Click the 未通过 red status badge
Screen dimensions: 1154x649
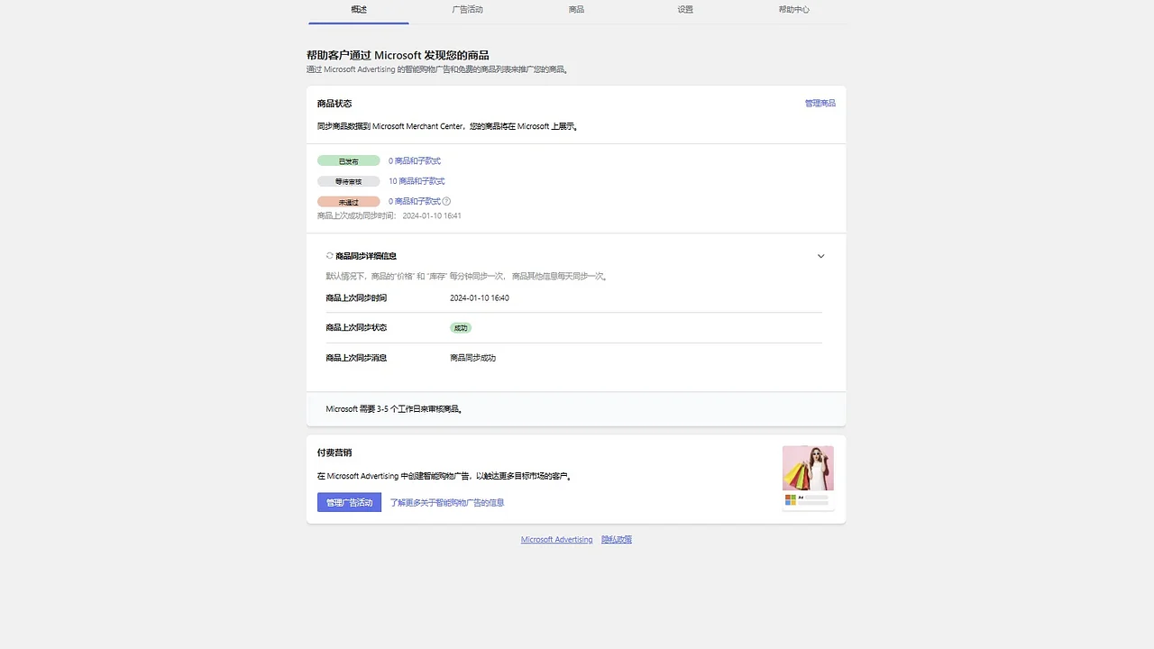[348, 202]
